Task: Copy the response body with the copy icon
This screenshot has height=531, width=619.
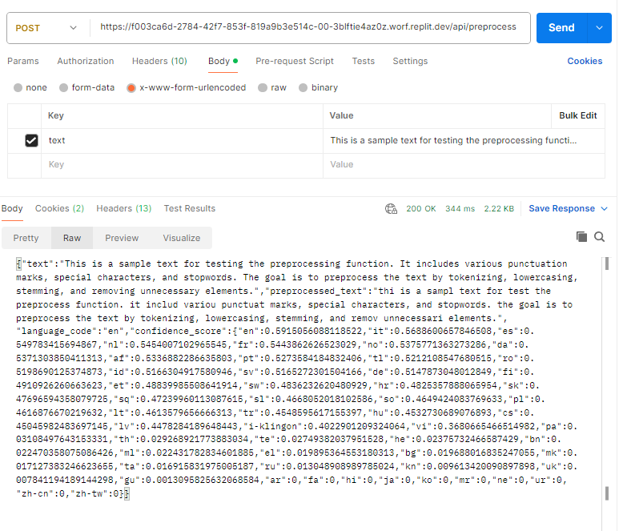Action: point(581,236)
